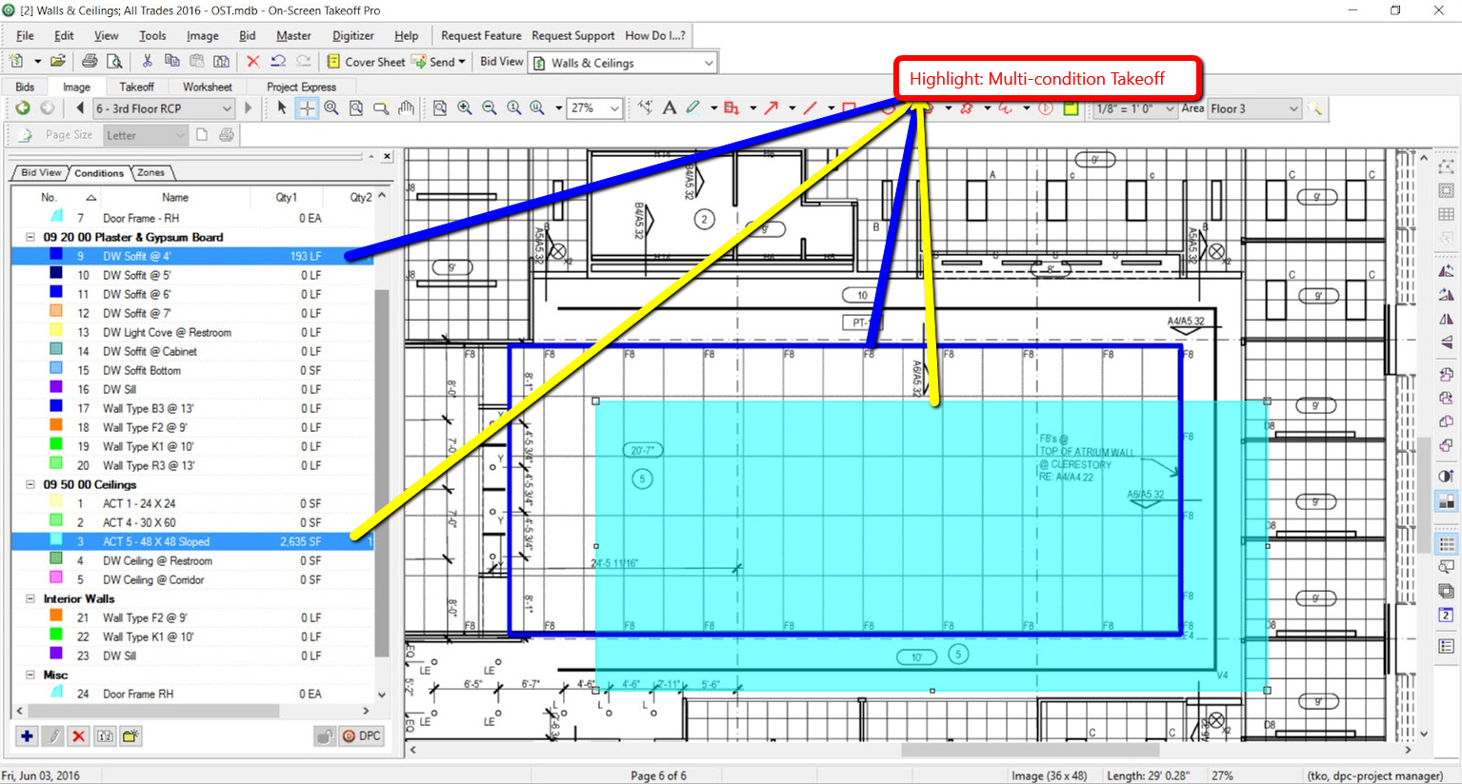Click the Zoom Out magnifier icon
This screenshot has width=1462, height=784.
[490, 108]
